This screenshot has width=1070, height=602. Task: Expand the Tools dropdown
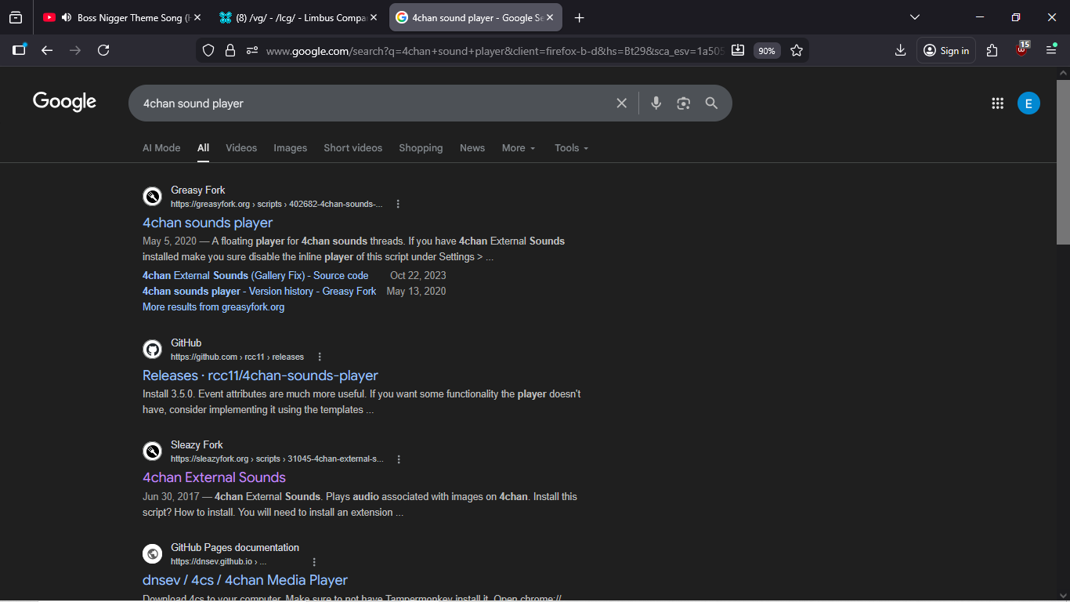coord(572,147)
